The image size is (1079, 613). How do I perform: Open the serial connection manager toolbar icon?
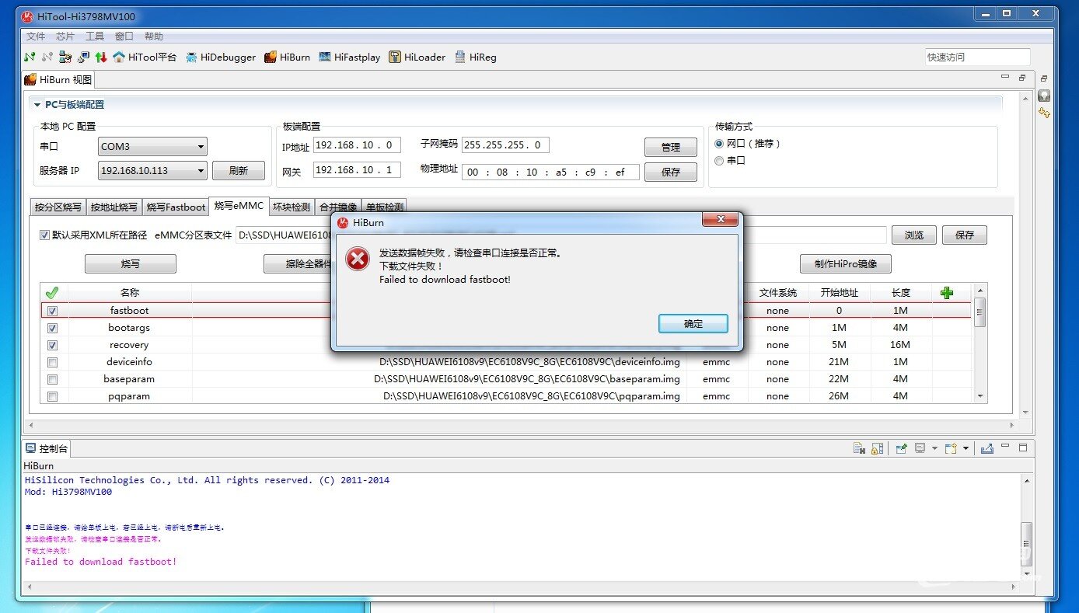click(x=65, y=57)
